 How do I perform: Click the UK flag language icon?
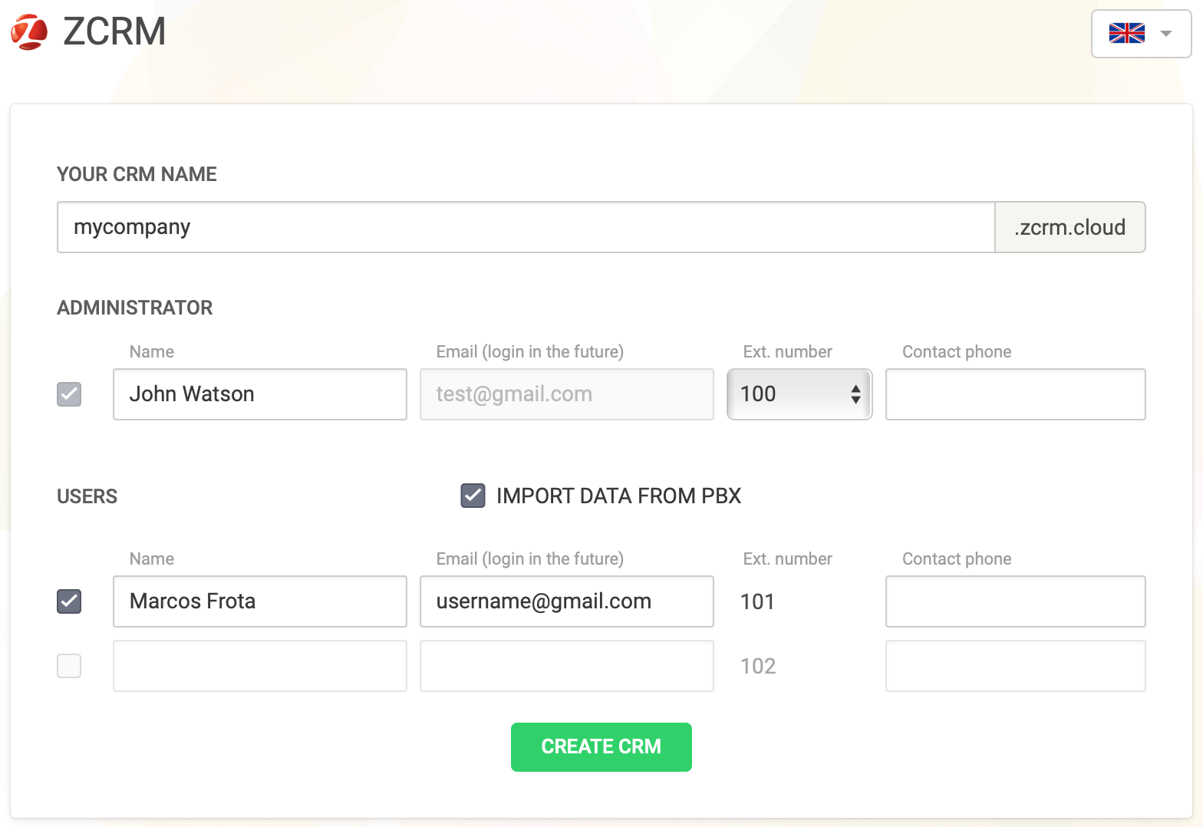tap(1126, 33)
